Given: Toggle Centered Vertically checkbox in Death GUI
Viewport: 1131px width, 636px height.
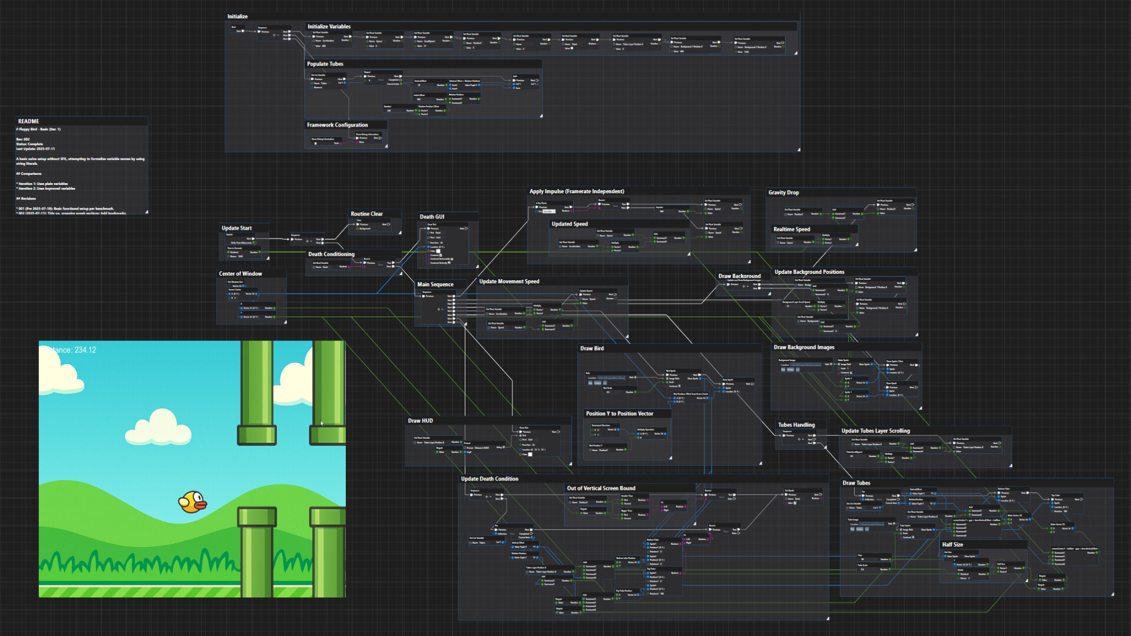Looking at the screenshot, I should 449,263.
